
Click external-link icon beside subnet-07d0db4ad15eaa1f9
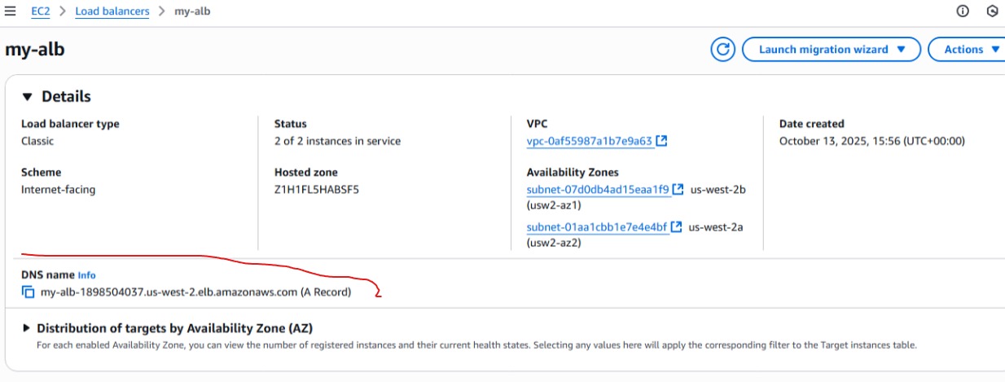pos(678,190)
